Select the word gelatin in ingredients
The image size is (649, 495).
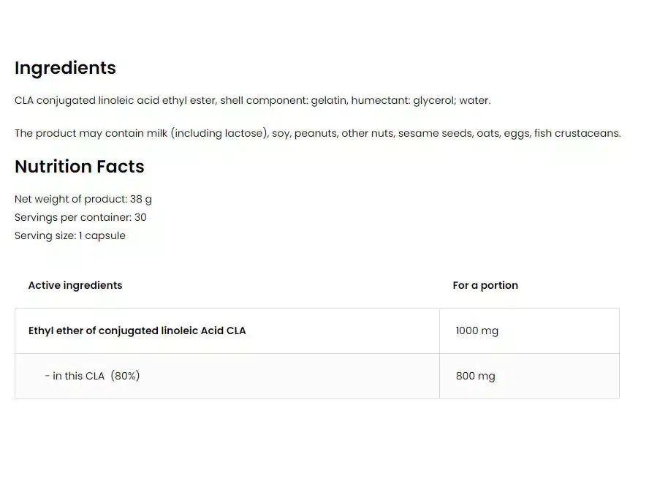click(x=327, y=100)
